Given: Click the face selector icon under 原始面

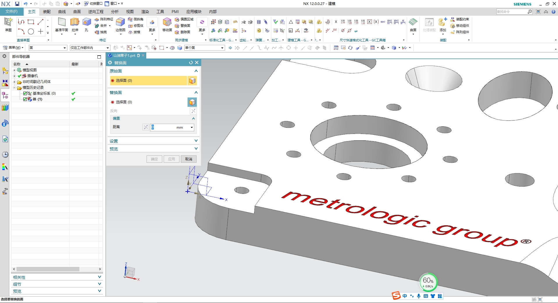Looking at the screenshot, I should [192, 81].
